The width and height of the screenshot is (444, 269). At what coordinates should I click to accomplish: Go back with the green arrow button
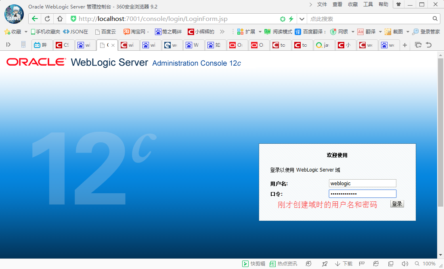35,19
